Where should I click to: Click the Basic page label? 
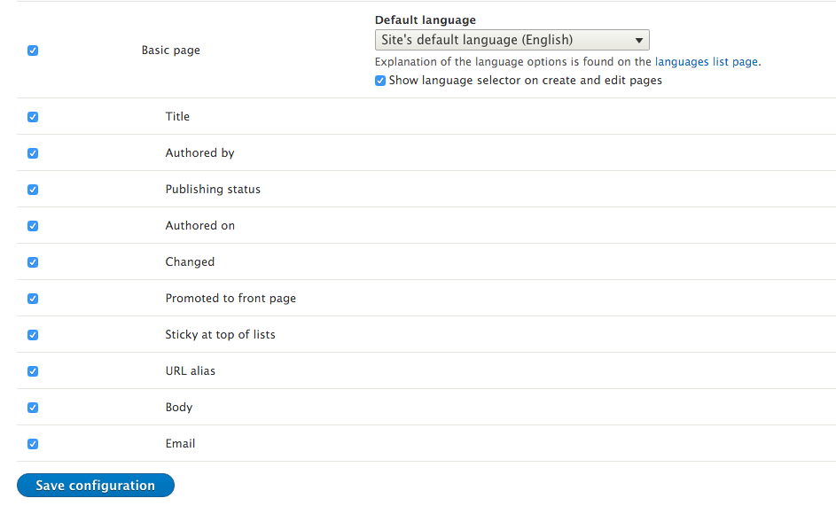pyautogui.click(x=170, y=51)
